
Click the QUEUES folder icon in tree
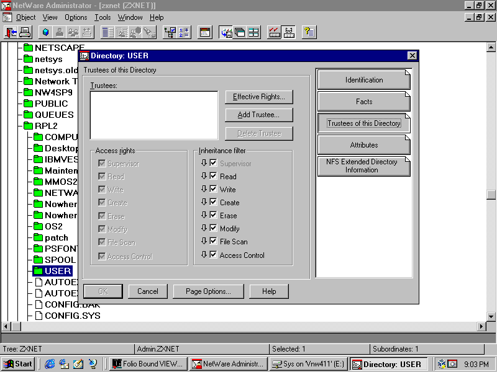point(29,115)
